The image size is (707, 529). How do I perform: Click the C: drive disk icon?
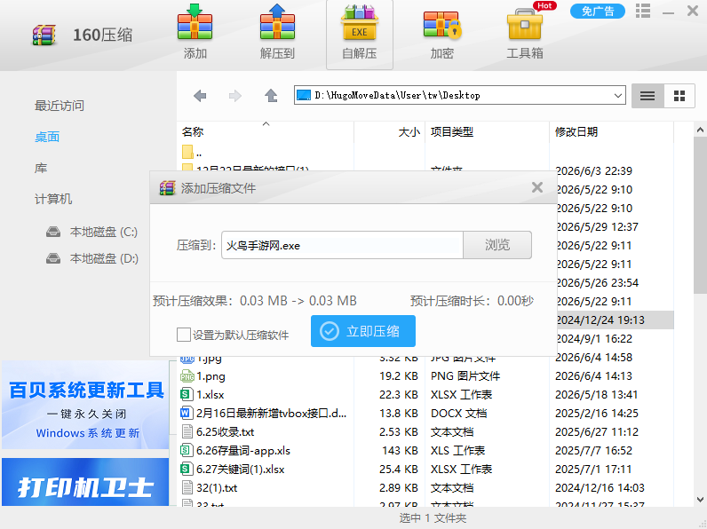(53, 232)
